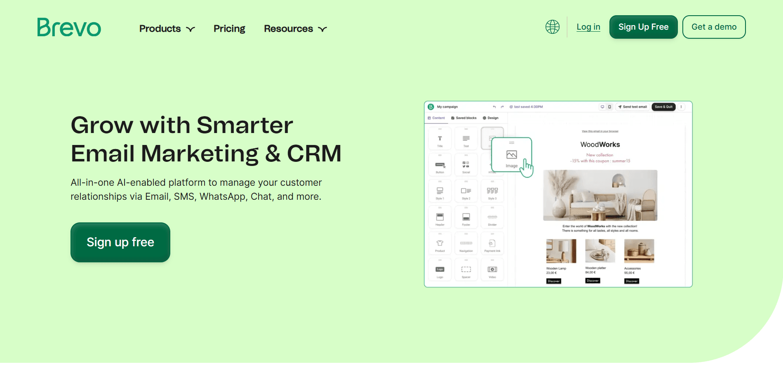This screenshot has height=369, width=783.
Task: Open the Log in link
Action: click(x=588, y=27)
